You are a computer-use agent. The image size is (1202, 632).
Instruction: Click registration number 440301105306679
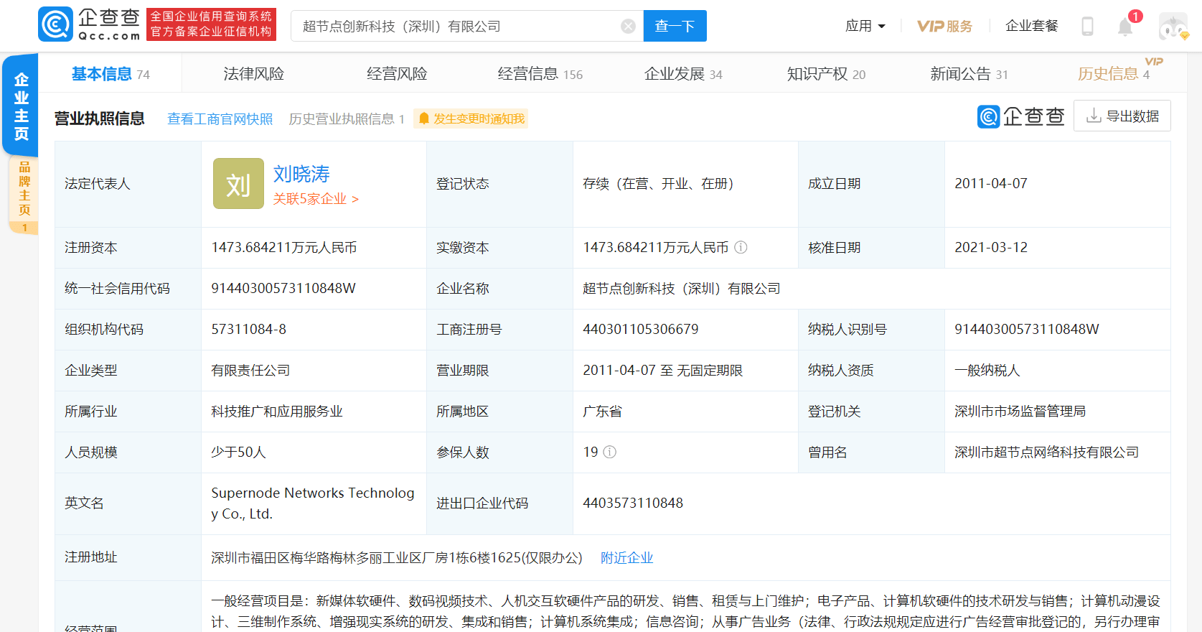pos(641,329)
